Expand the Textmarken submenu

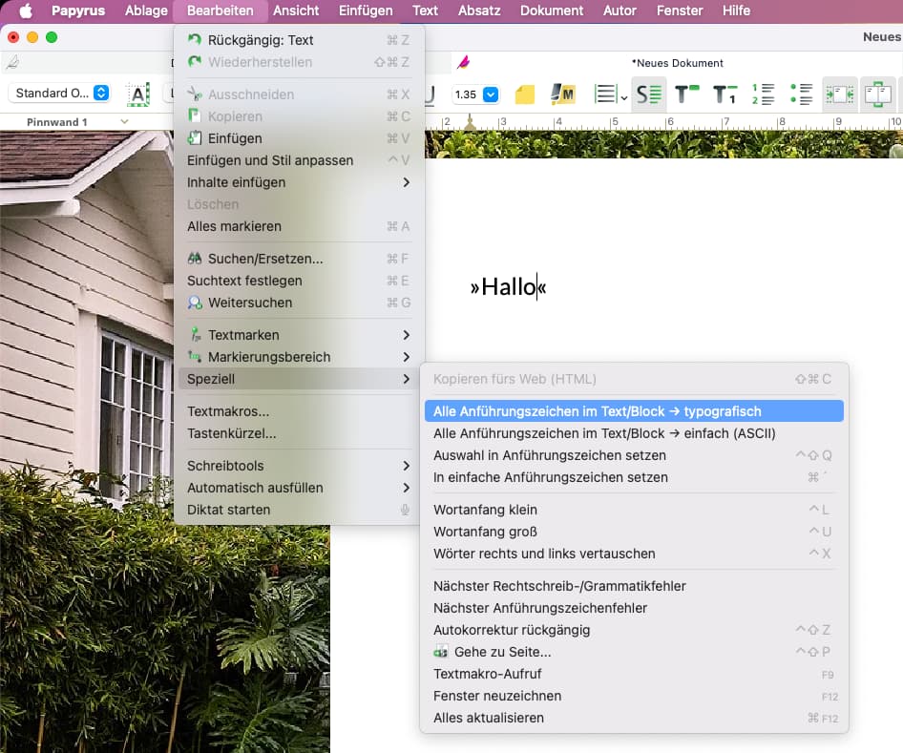[299, 335]
